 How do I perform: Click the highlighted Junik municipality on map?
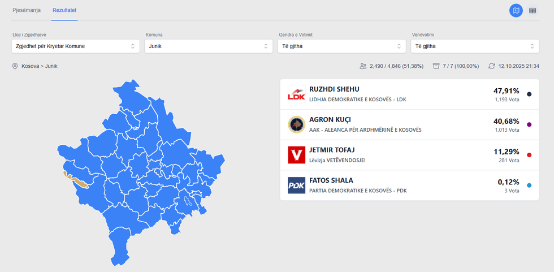click(80, 182)
